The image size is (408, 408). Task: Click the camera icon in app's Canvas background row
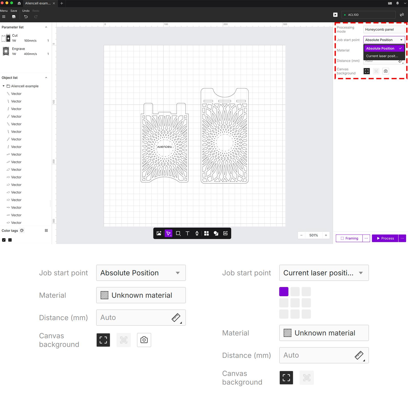click(386, 71)
